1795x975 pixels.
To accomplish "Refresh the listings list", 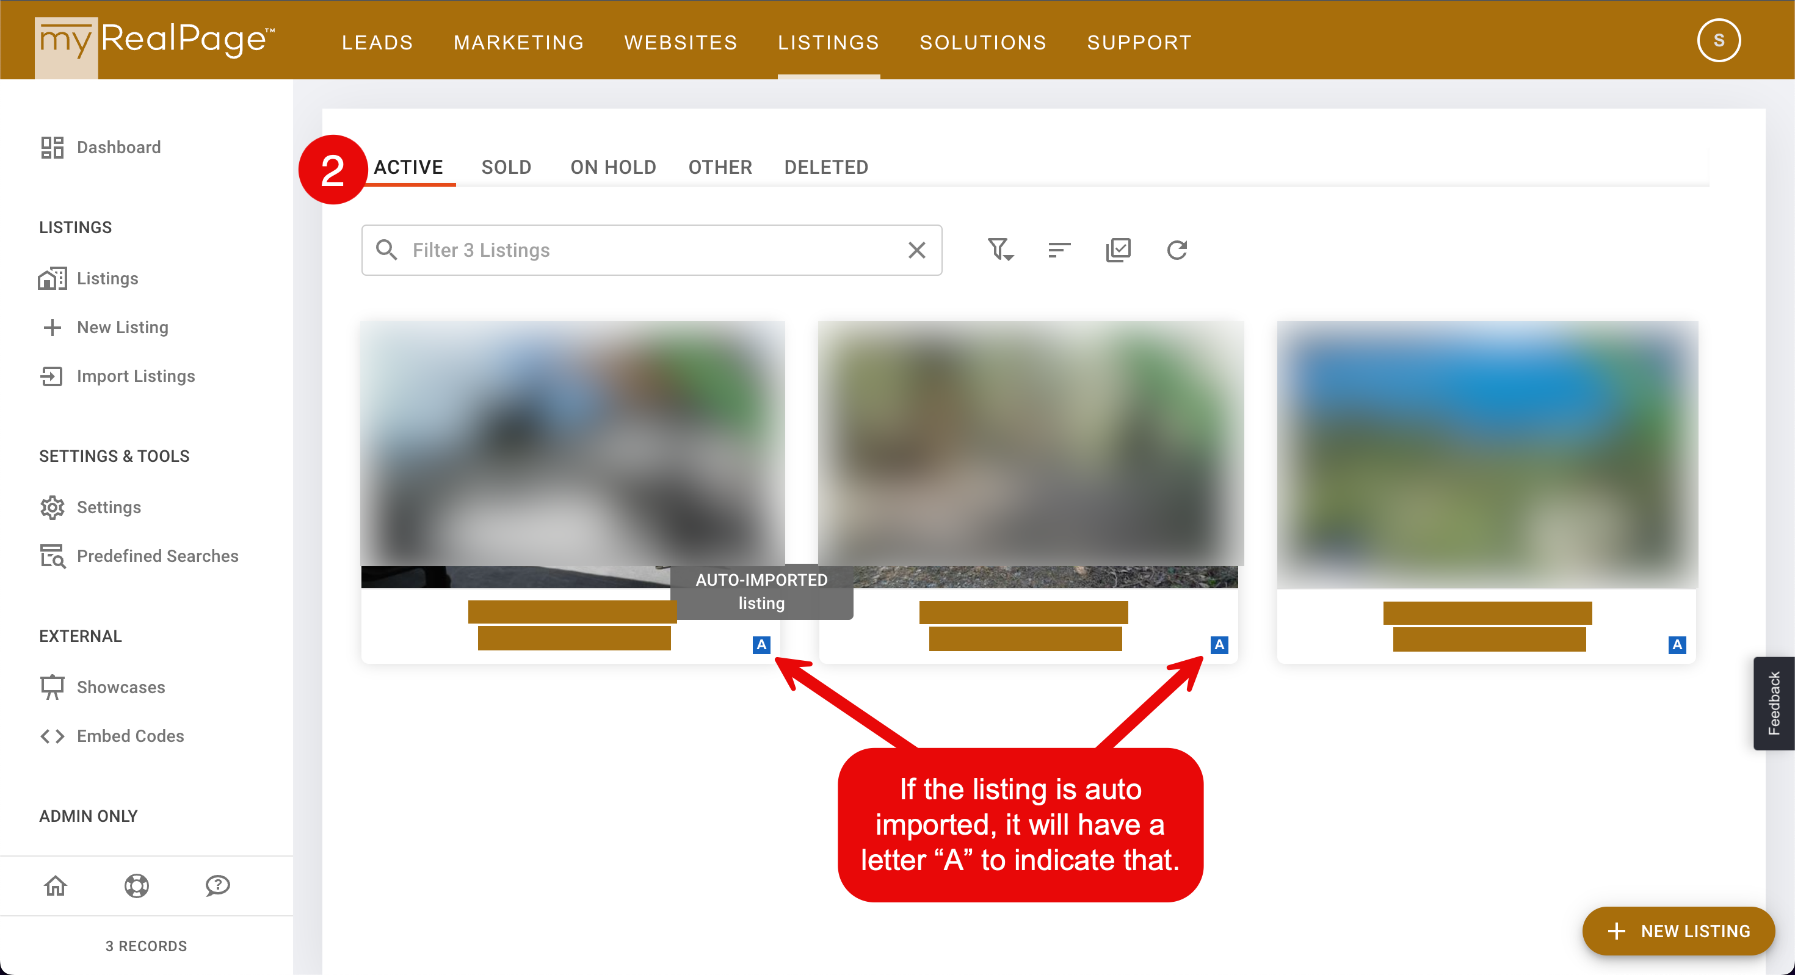I will [x=1177, y=250].
